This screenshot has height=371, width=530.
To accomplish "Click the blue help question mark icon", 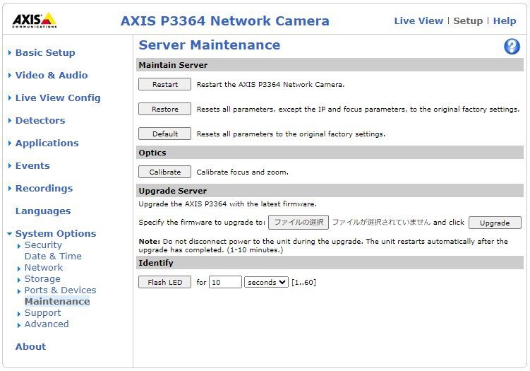I will point(512,47).
